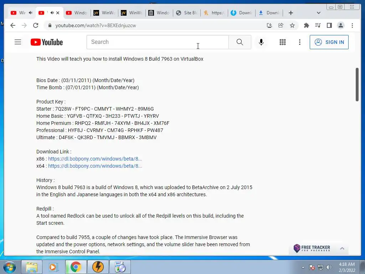
Task: Go to the YouTube home logo
Action: pos(47,42)
